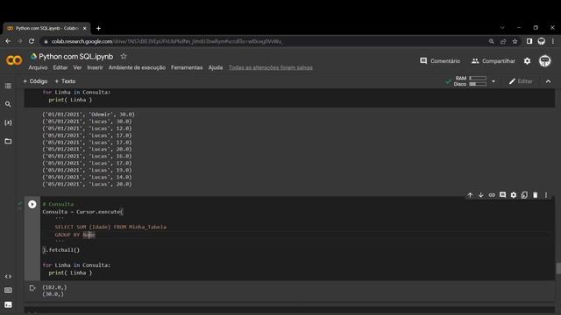Open Ambiente de execução menu
Image resolution: width=561 pixels, height=315 pixels.
click(137, 67)
